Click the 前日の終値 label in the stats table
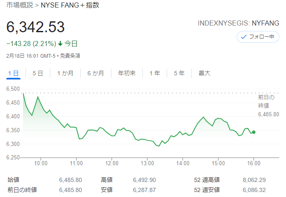The image size is (286, 197). (x=22, y=190)
